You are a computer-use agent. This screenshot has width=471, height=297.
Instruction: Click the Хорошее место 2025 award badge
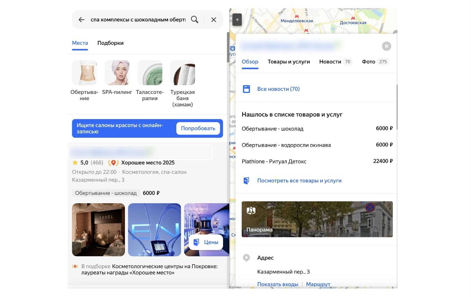coord(141,163)
